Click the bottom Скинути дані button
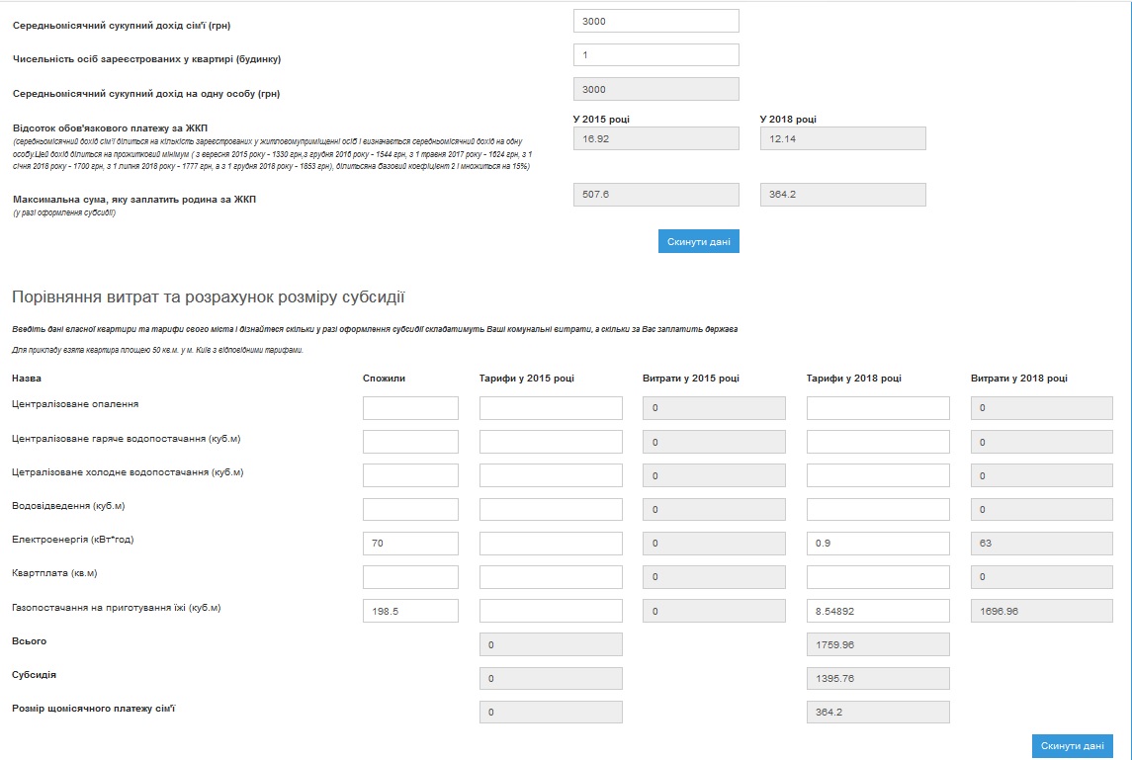 click(1072, 745)
